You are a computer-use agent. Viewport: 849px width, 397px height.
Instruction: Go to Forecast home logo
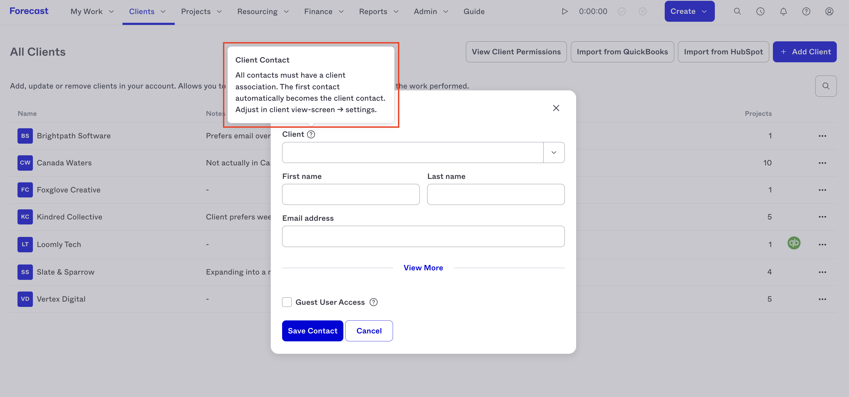[x=29, y=11]
